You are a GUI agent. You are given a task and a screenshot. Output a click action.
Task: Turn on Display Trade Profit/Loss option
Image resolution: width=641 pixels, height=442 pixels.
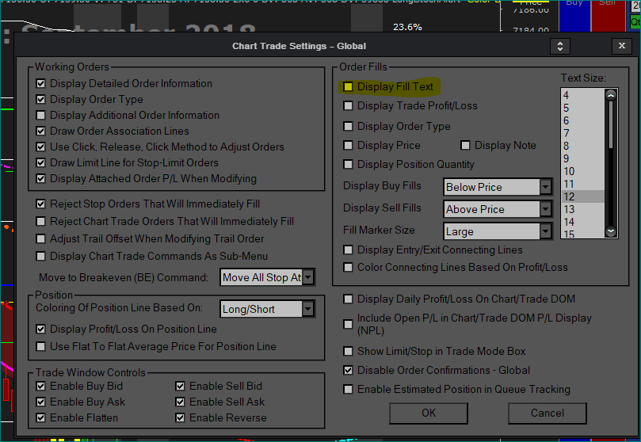pos(348,105)
